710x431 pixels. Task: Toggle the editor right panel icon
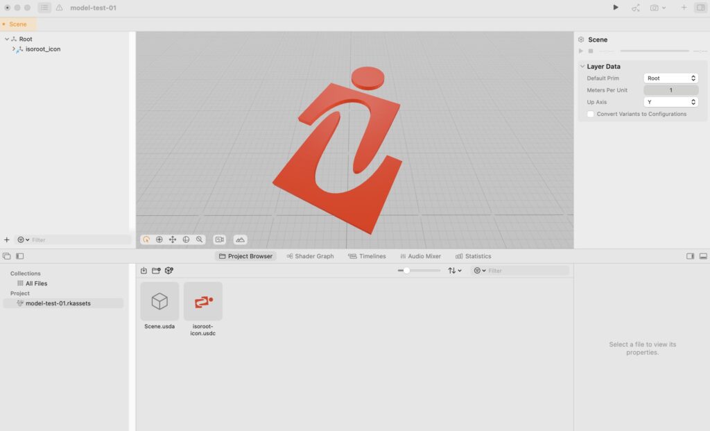coord(690,256)
